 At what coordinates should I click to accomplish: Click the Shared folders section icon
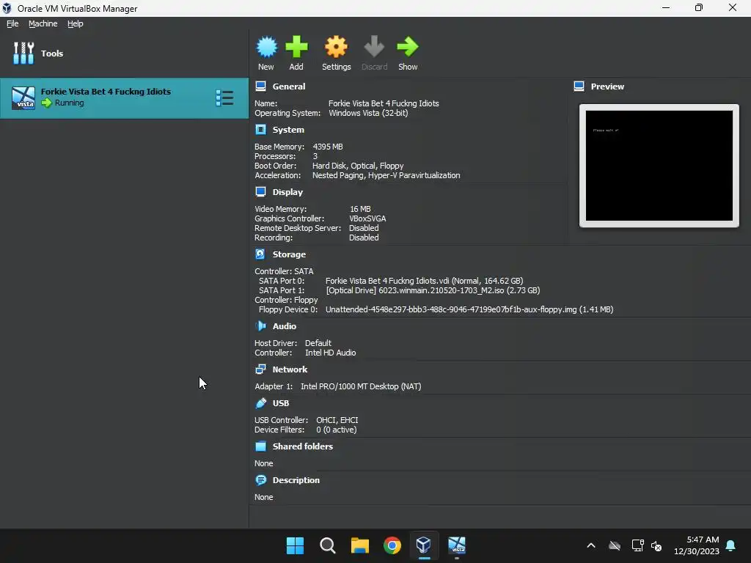pyautogui.click(x=260, y=446)
